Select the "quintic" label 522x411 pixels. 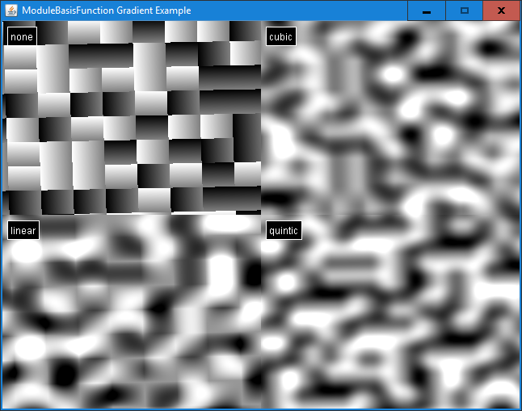pyautogui.click(x=284, y=230)
